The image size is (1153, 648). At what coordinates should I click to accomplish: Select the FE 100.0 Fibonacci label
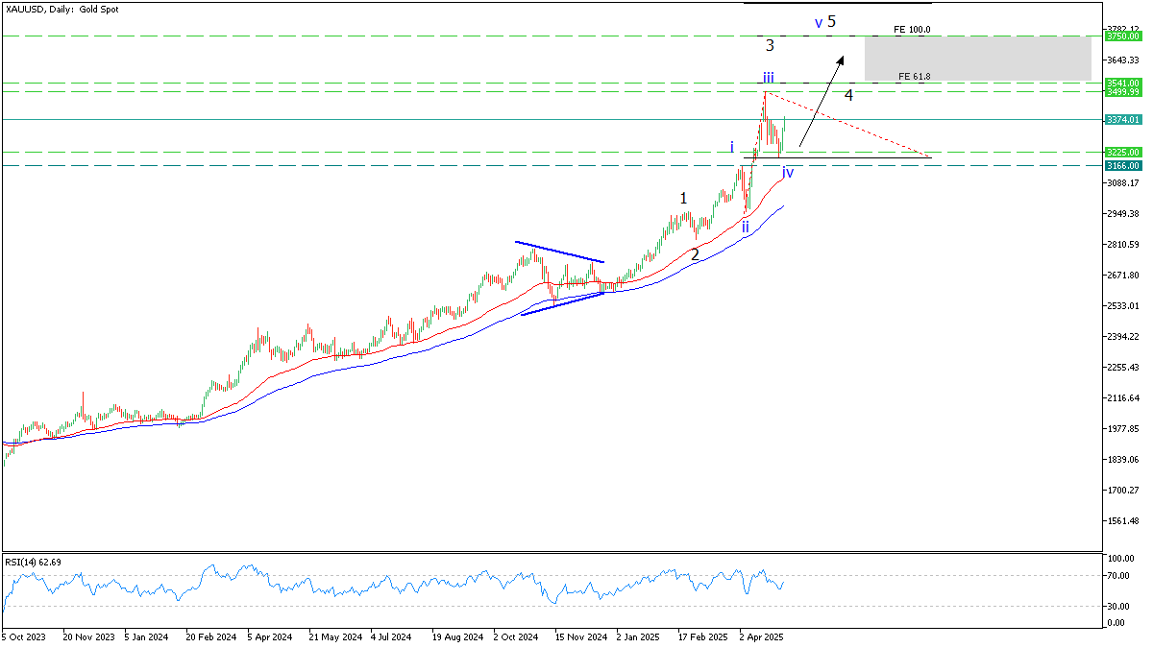pos(912,30)
